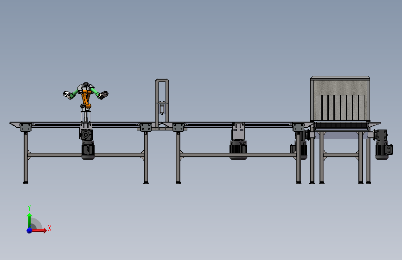
Task: Click the blue Z axis ball of the triad
Action: [x=30, y=230]
